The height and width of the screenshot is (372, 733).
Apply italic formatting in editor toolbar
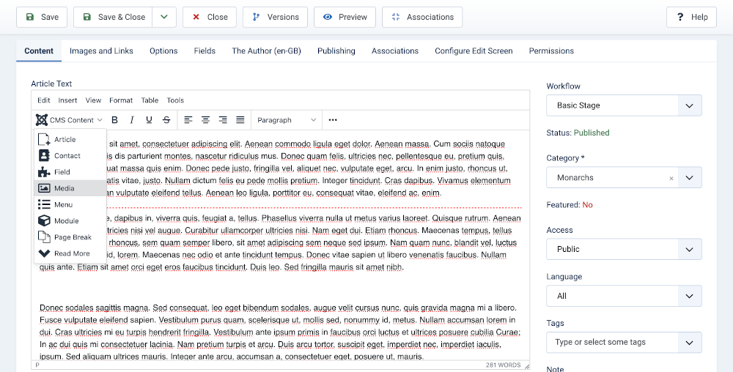[132, 120]
